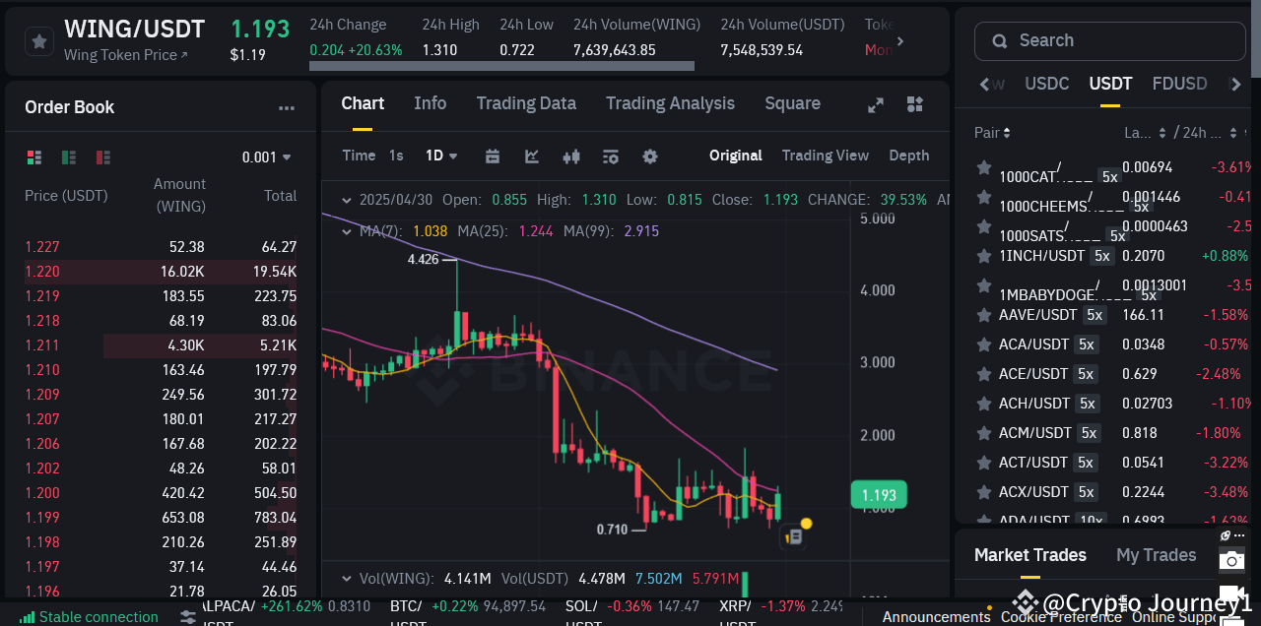The height and width of the screenshot is (626, 1261).
Task: Take a chart screenshot with camera icon
Action: coord(1231,559)
